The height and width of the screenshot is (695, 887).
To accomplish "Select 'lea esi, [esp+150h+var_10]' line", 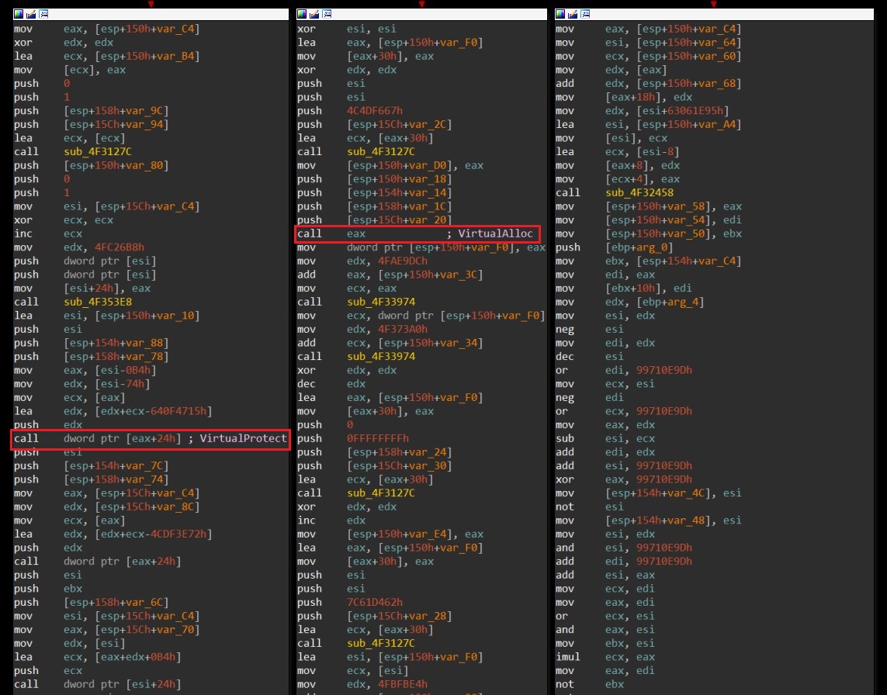I will pyautogui.click(x=107, y=315).
